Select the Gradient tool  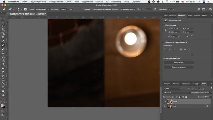click(x=3, y=64)
